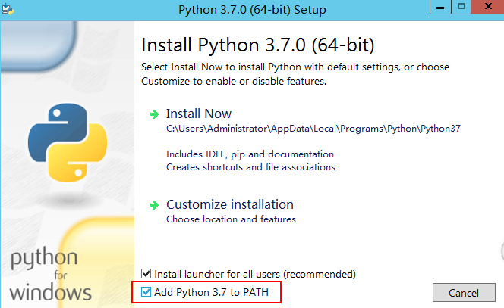Open Customize installation
This screenshot has height=308, width=504.
pos(230,204)
